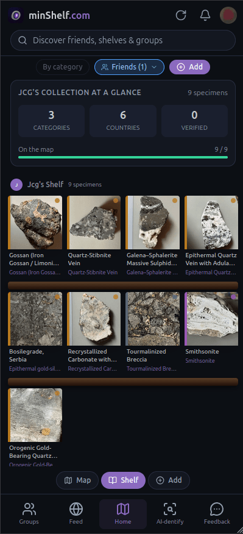243x534 pixels.
Task: Open the user profile avatar
Action: coord(228,15)
